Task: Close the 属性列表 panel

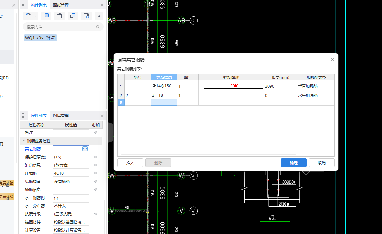Action: point(102,116)
